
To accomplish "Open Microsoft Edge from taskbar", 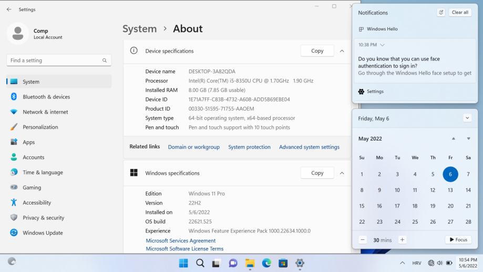I will click(266, 263).
